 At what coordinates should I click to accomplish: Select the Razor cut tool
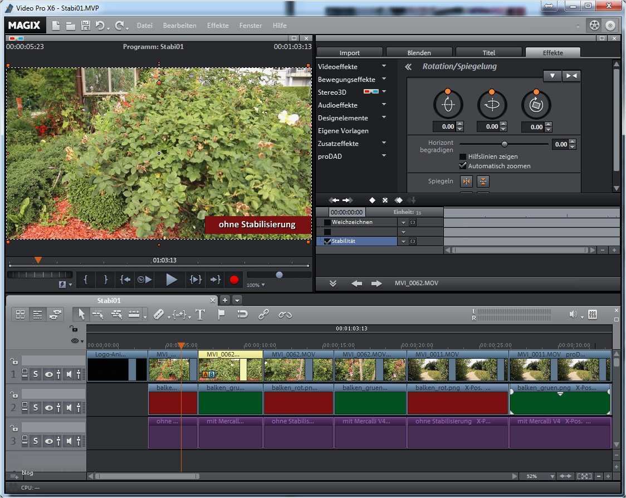coord(159,314)
